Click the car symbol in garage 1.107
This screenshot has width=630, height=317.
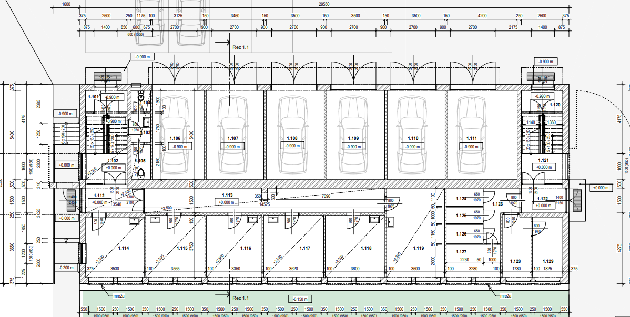tap(233, 135)
